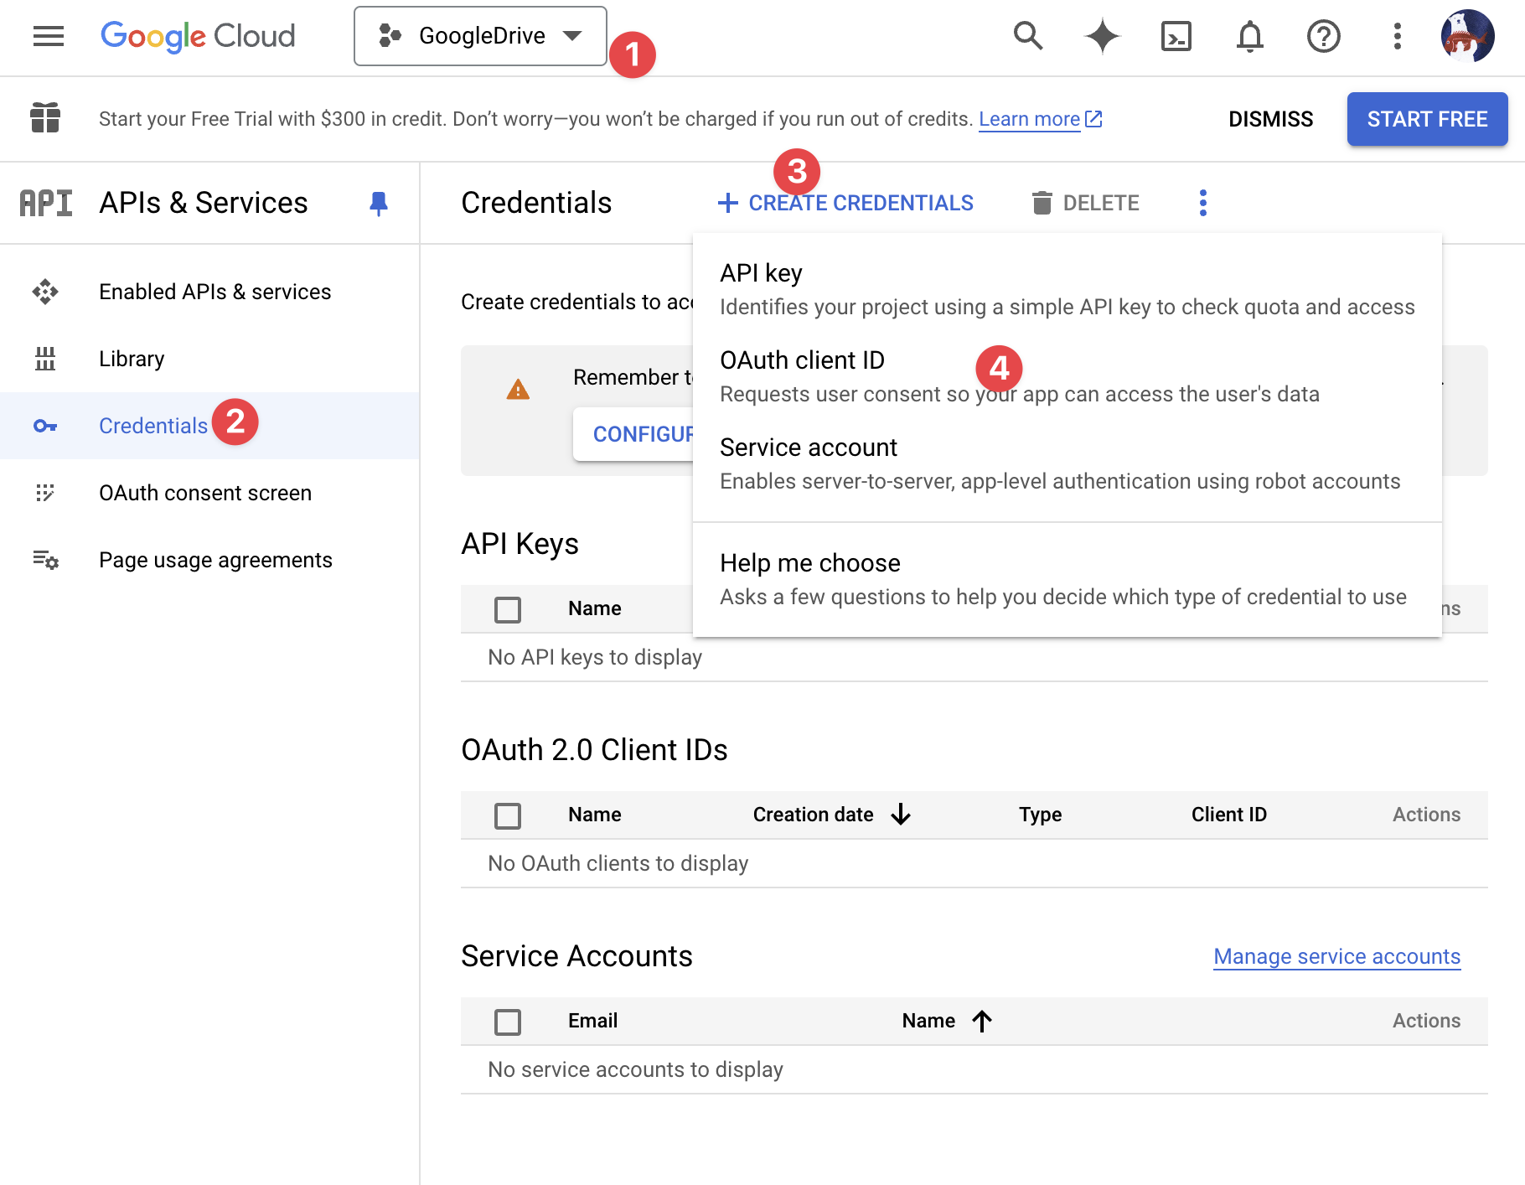Click the profile avatar picture
The height and width of the screenshot is (1185, 1525).
[x=1468, y=36]
